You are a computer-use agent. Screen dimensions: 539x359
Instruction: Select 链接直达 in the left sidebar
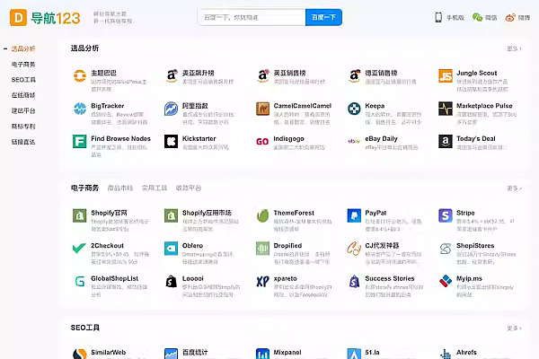pyautogui.click(x=23, y=142)
